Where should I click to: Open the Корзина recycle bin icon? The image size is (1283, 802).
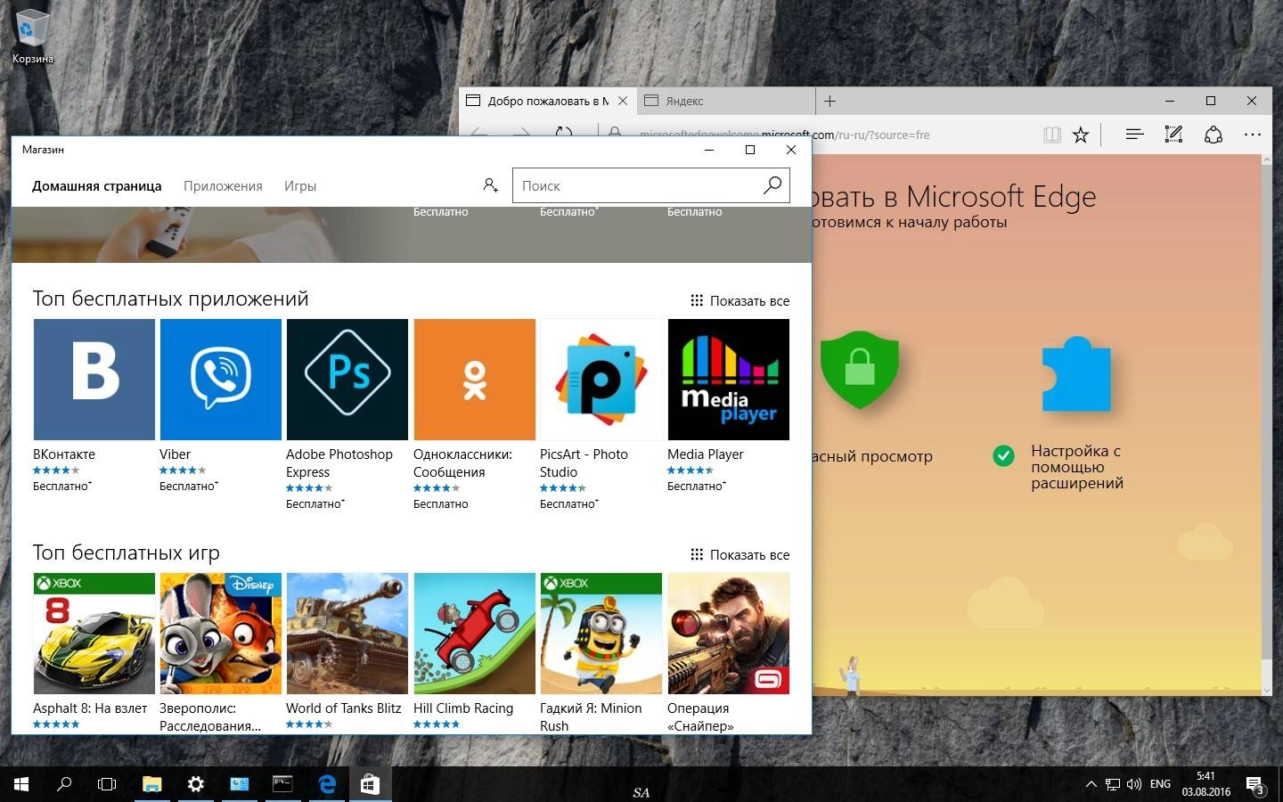pyautogui.click(x=33, y=37)
